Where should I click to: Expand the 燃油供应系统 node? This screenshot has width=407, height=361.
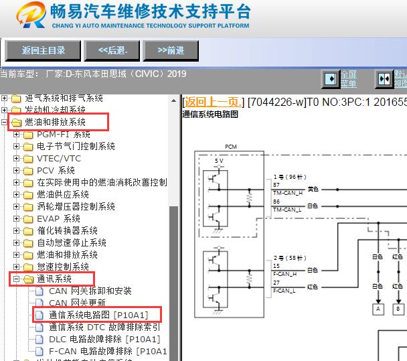(x=16, y=194)
